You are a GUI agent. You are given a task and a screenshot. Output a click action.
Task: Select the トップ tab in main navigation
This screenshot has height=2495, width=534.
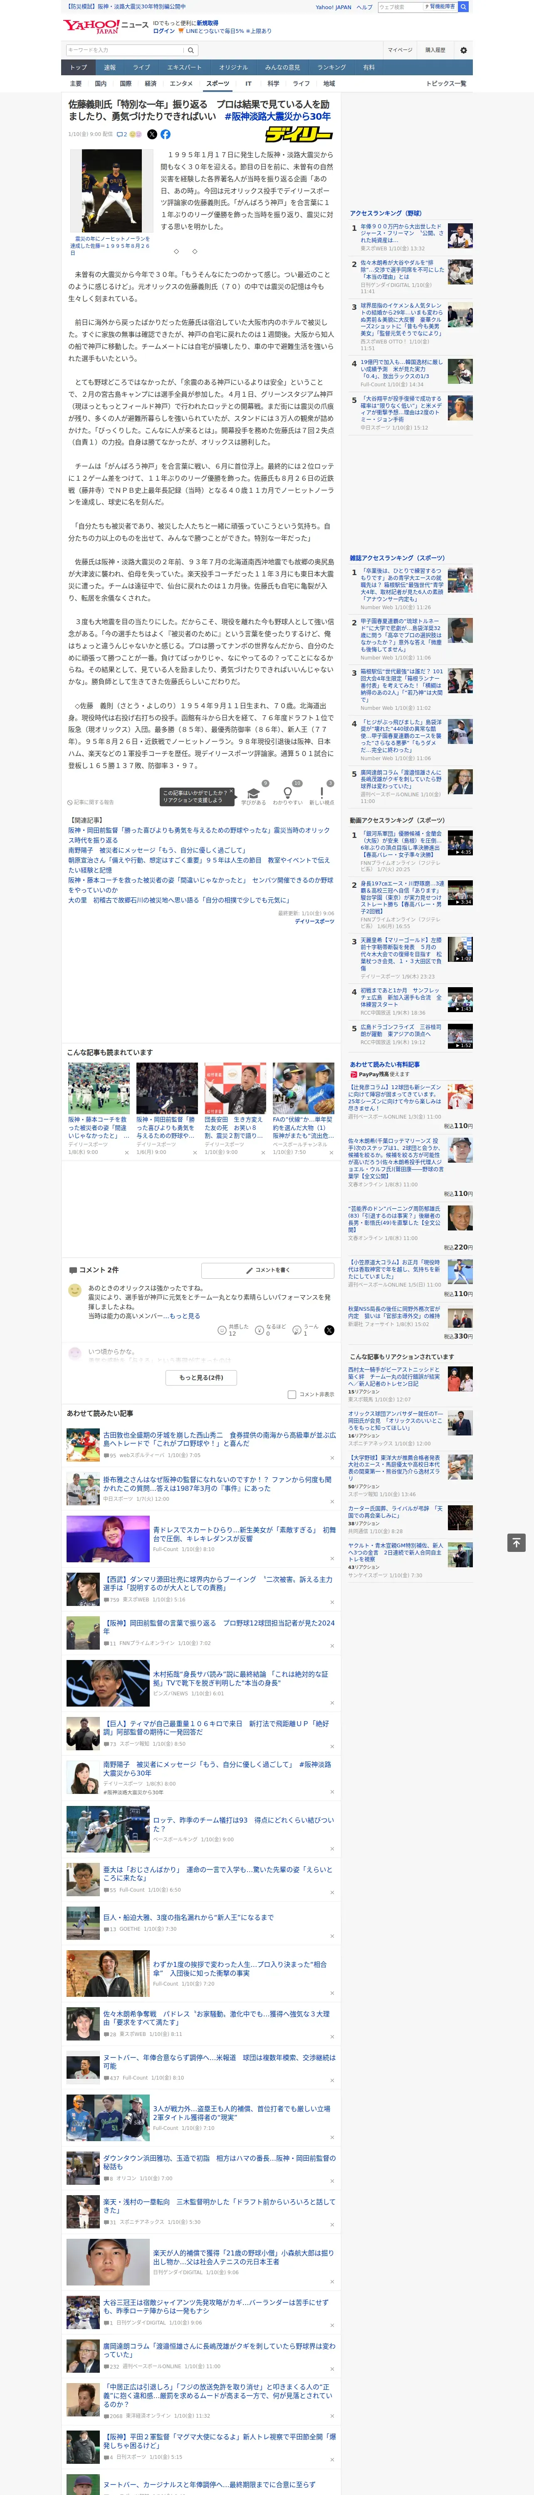79,68
